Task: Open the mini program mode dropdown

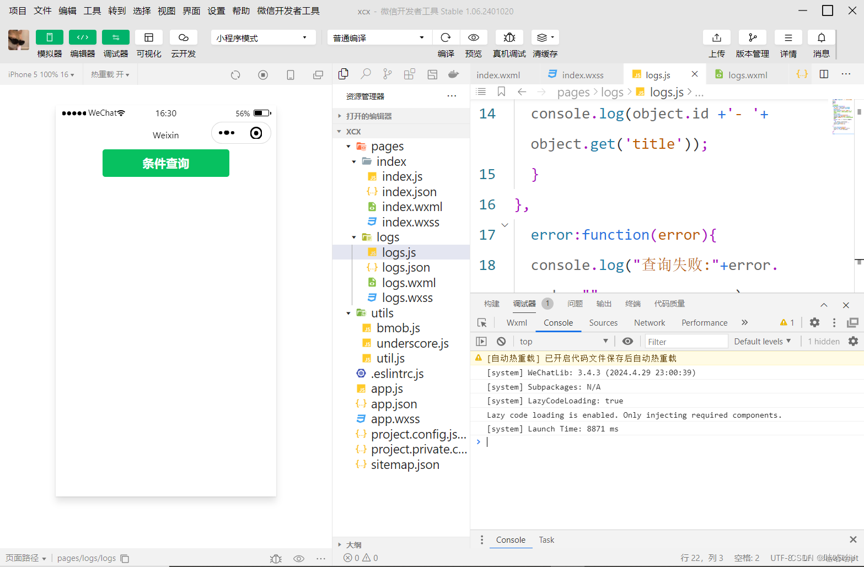Action: (263, 37)
